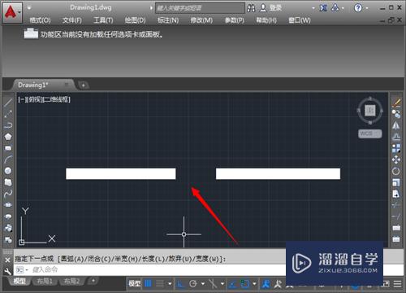The width and height of the screenshot is (406, 293).
Task: Toggle object snap tracking in status bar
Action: [232, 284]
